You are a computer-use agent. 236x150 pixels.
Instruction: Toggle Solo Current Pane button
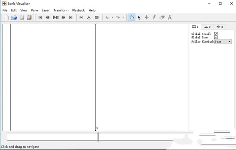(97, 17)
